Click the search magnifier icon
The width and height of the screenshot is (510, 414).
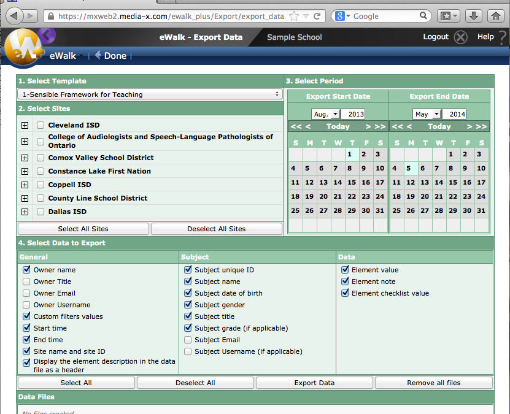(x=423, y=15)
